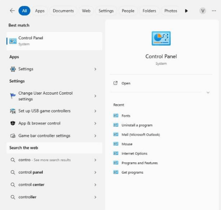Click the icon next to Internet Options

pyautogui.click(x=116, y=153)
